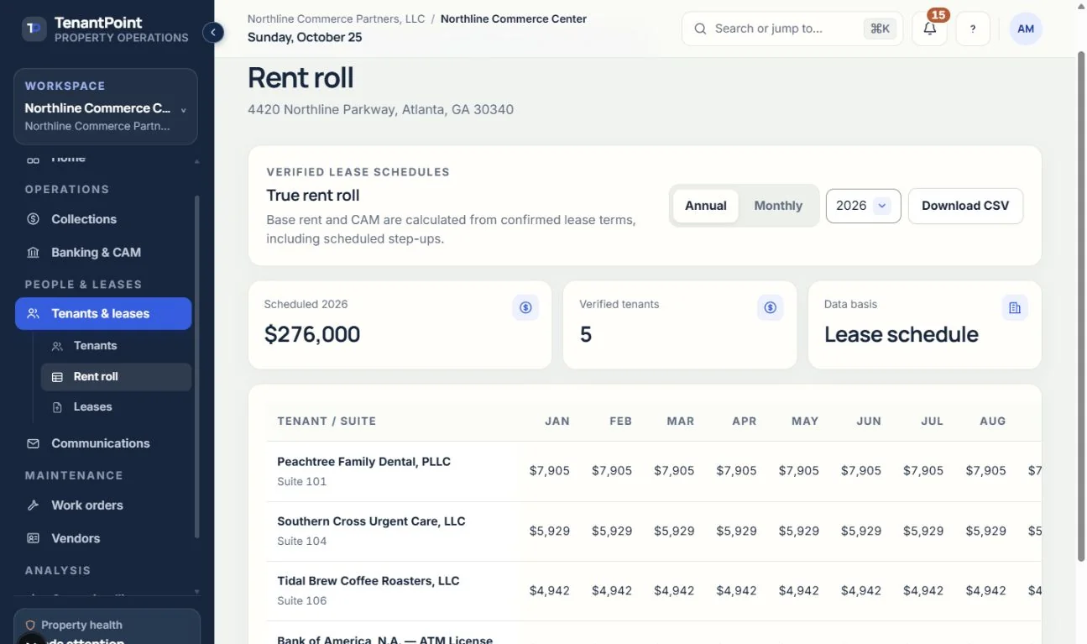This screenshot has height=644, width=1087.
Task: Open Collections in the sidebar
Action: (x=103, y=219)
